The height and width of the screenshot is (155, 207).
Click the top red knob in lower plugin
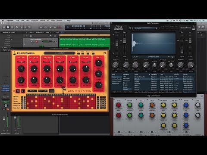pos(118,105)
